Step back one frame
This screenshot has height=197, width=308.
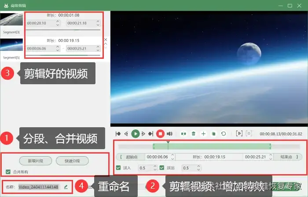pyautogui.click(x=126, y=134)
